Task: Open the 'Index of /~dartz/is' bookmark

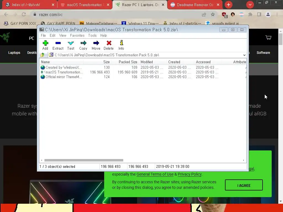Action: click(x=182, y=23)
